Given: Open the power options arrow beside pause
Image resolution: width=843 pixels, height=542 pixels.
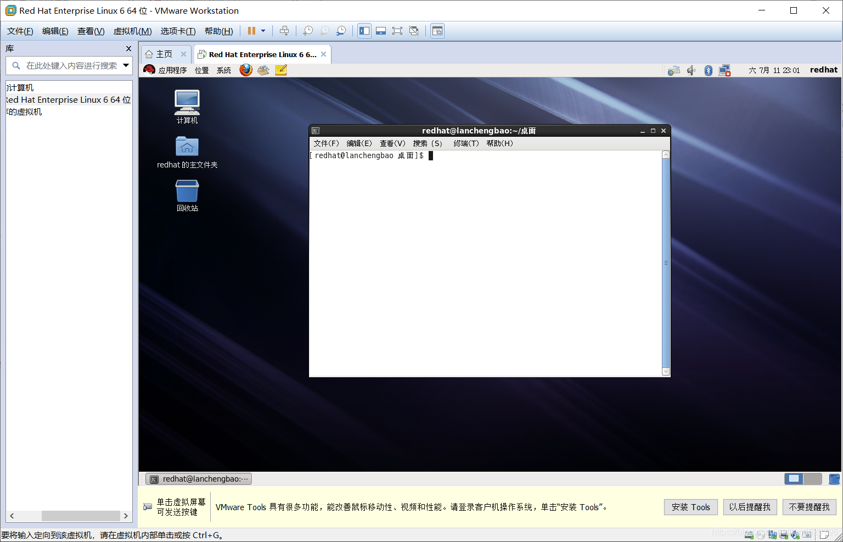Looking at the screenshot, I should [263, 31].
